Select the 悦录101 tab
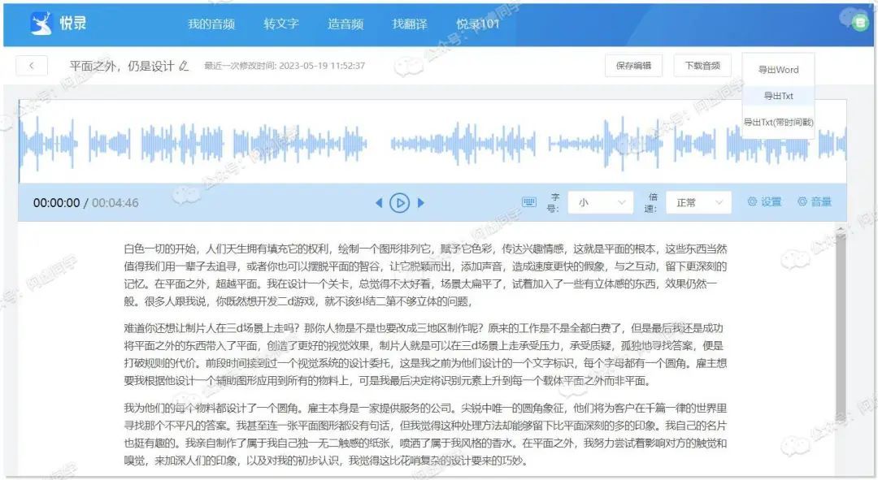 478,24
